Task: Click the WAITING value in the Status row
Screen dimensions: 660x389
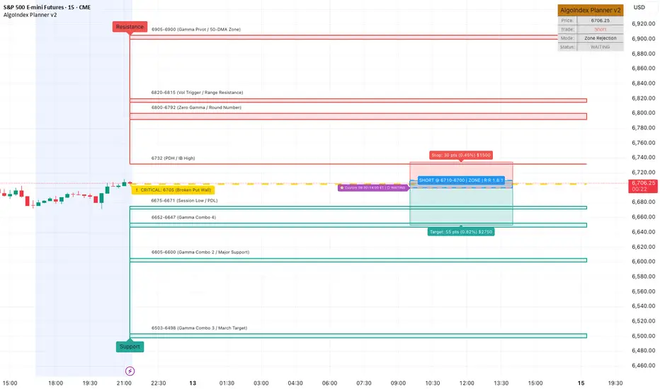Action: coord(601,47)
